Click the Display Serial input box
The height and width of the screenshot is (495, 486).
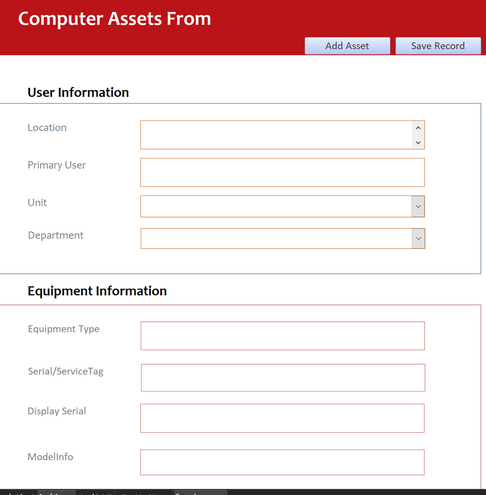pos(282,418)
